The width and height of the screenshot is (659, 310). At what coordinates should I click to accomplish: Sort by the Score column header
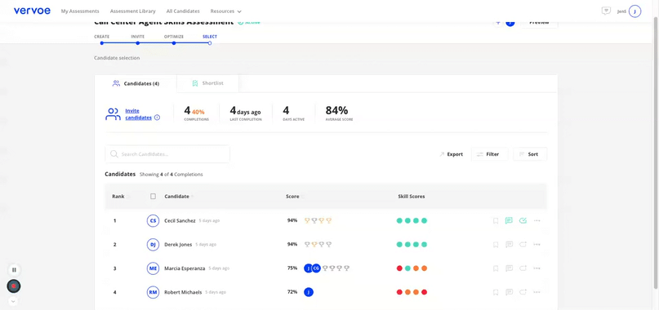[x=292, y=196]
